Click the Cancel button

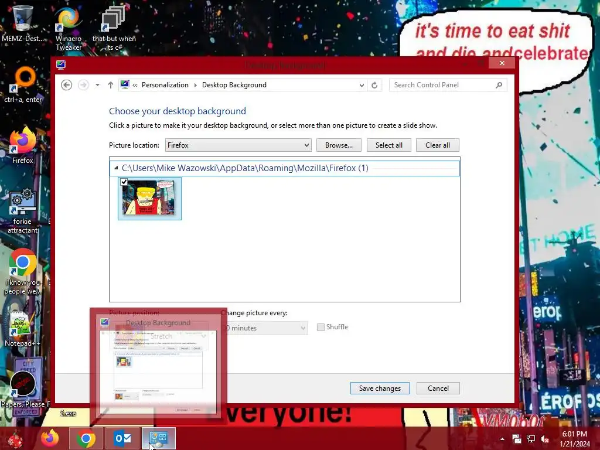(x=438, y=388)
